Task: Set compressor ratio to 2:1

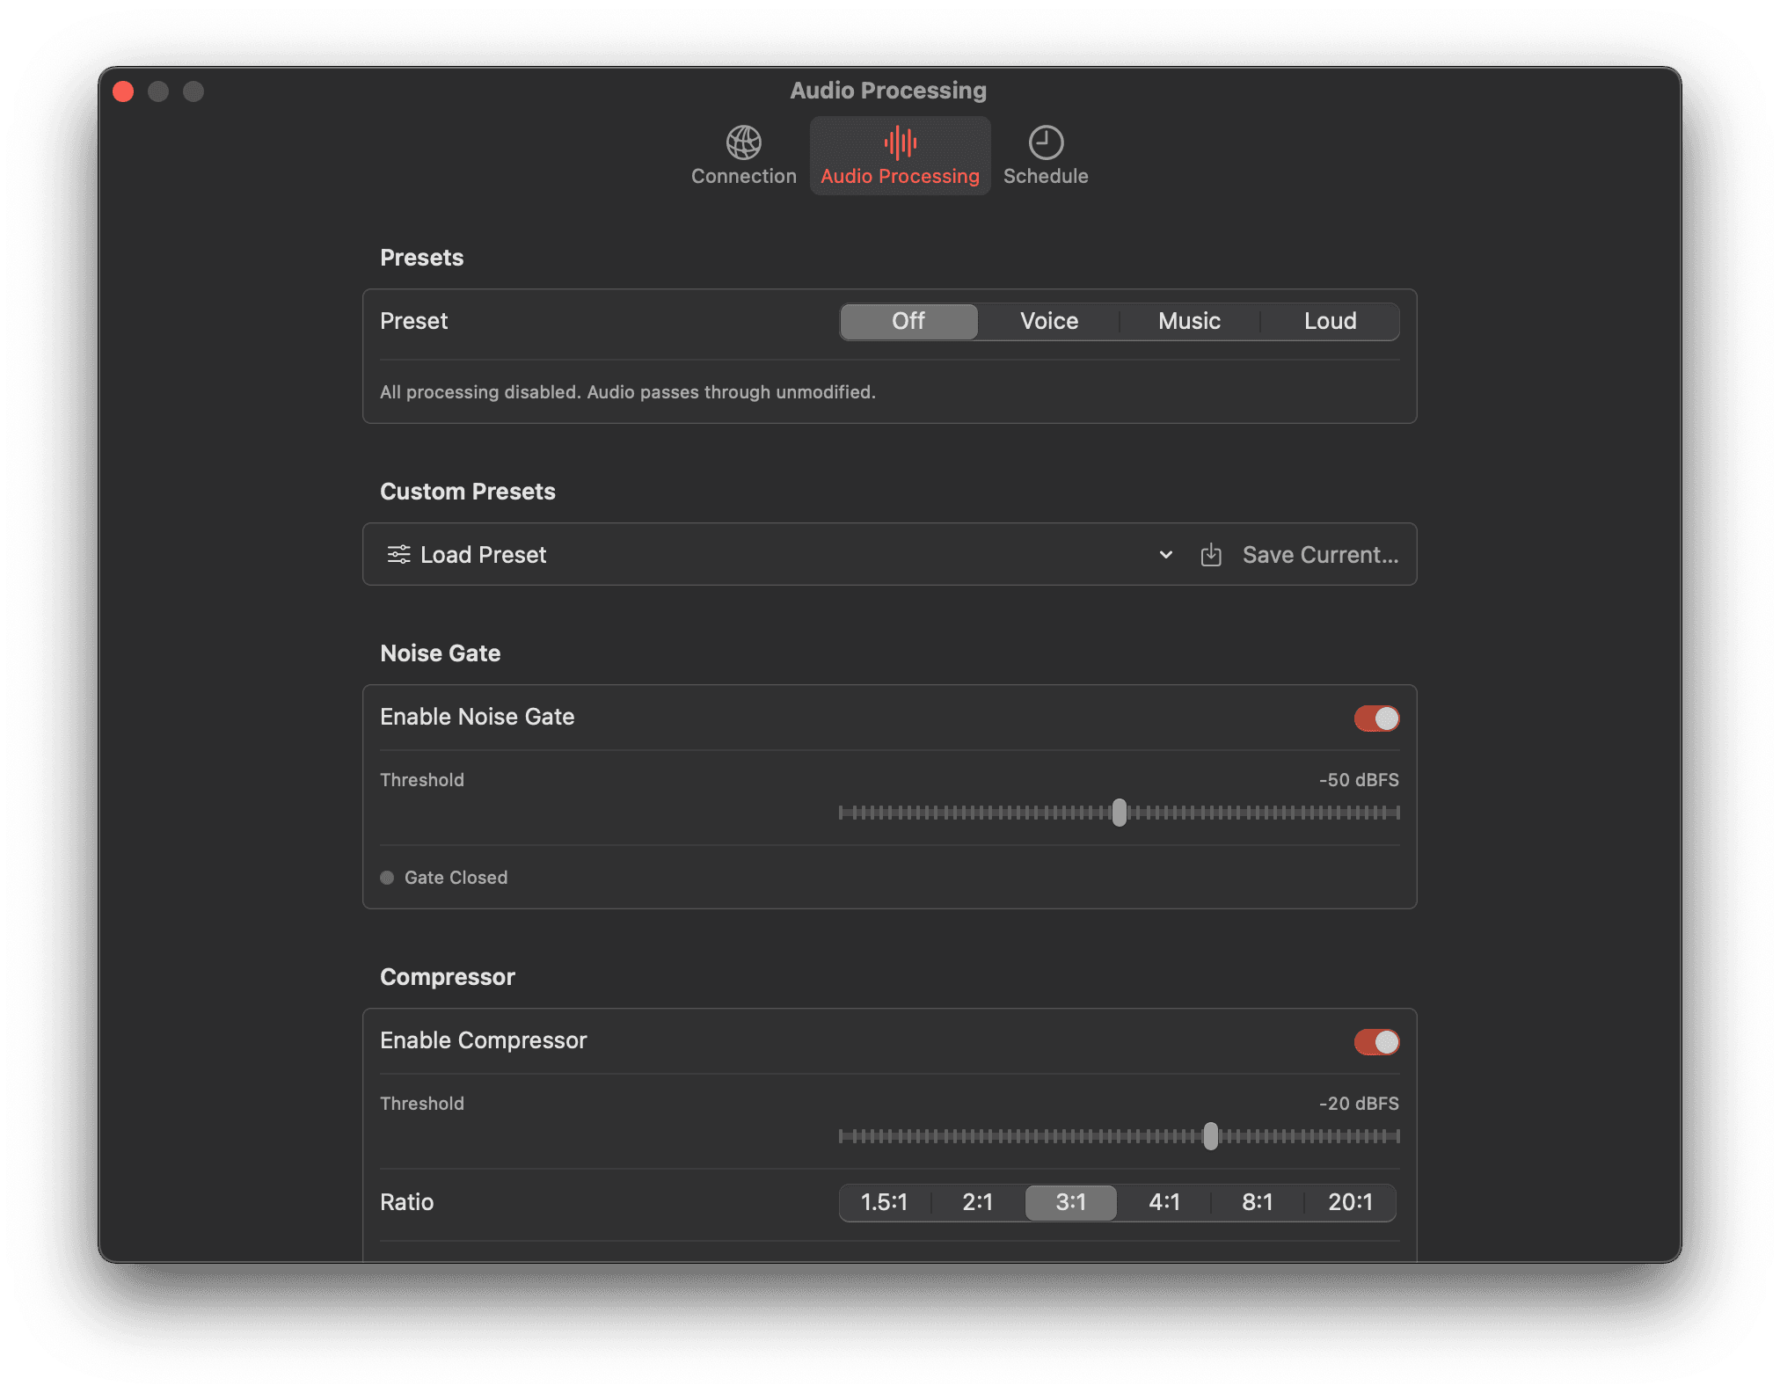Action: 977,1202
